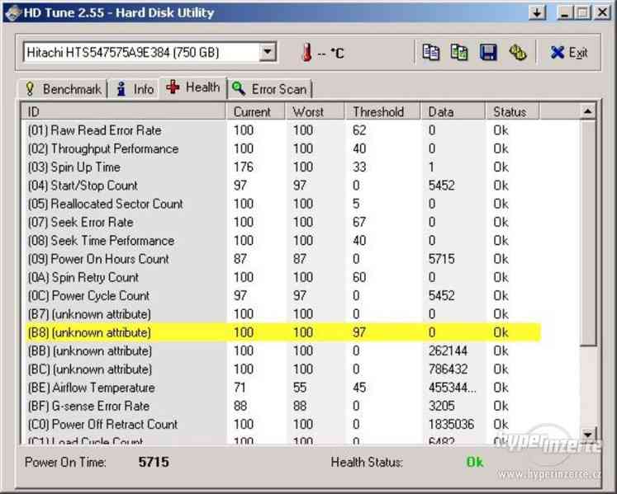
Task: Click the save screenshot floppy disk icon
Action: (x=488, y=52)
